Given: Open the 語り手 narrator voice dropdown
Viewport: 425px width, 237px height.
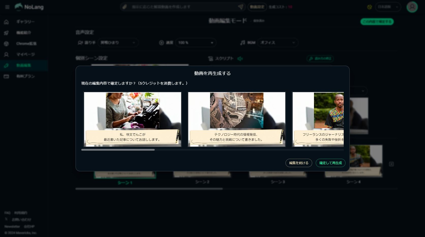Looking at the screenshot, I should coord(118,43).
